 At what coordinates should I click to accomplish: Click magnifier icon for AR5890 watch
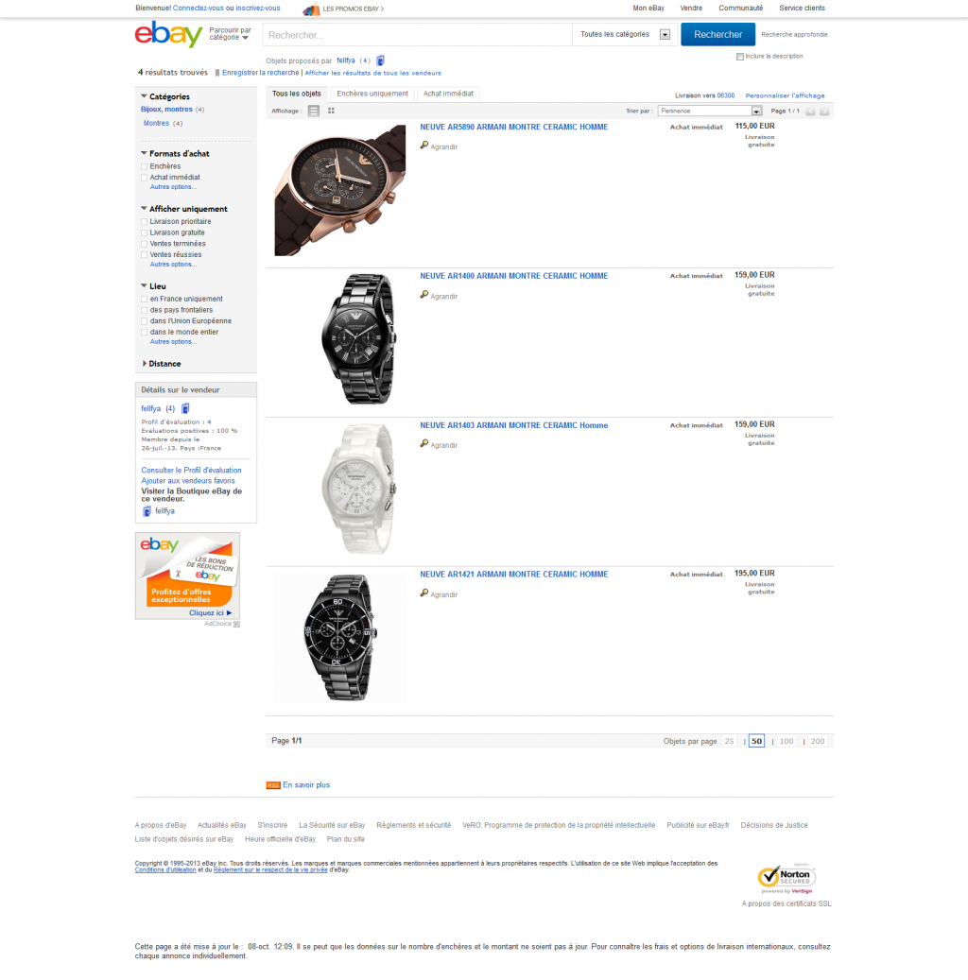pyautogui.click(x=423, y=145)
